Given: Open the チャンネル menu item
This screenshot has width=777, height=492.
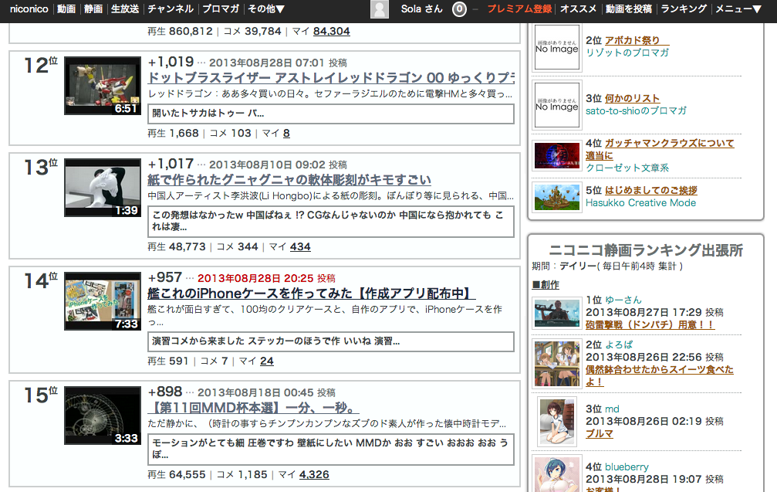Looking at the screenshot, I should [171, 9].
